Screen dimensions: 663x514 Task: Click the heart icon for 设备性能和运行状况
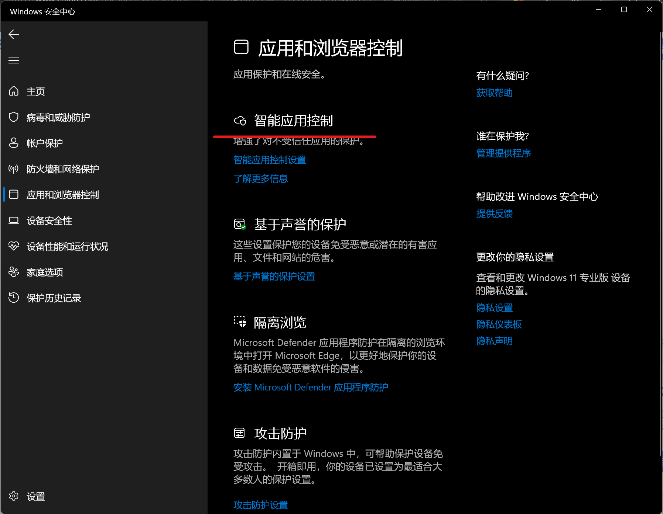coord(14,246)
